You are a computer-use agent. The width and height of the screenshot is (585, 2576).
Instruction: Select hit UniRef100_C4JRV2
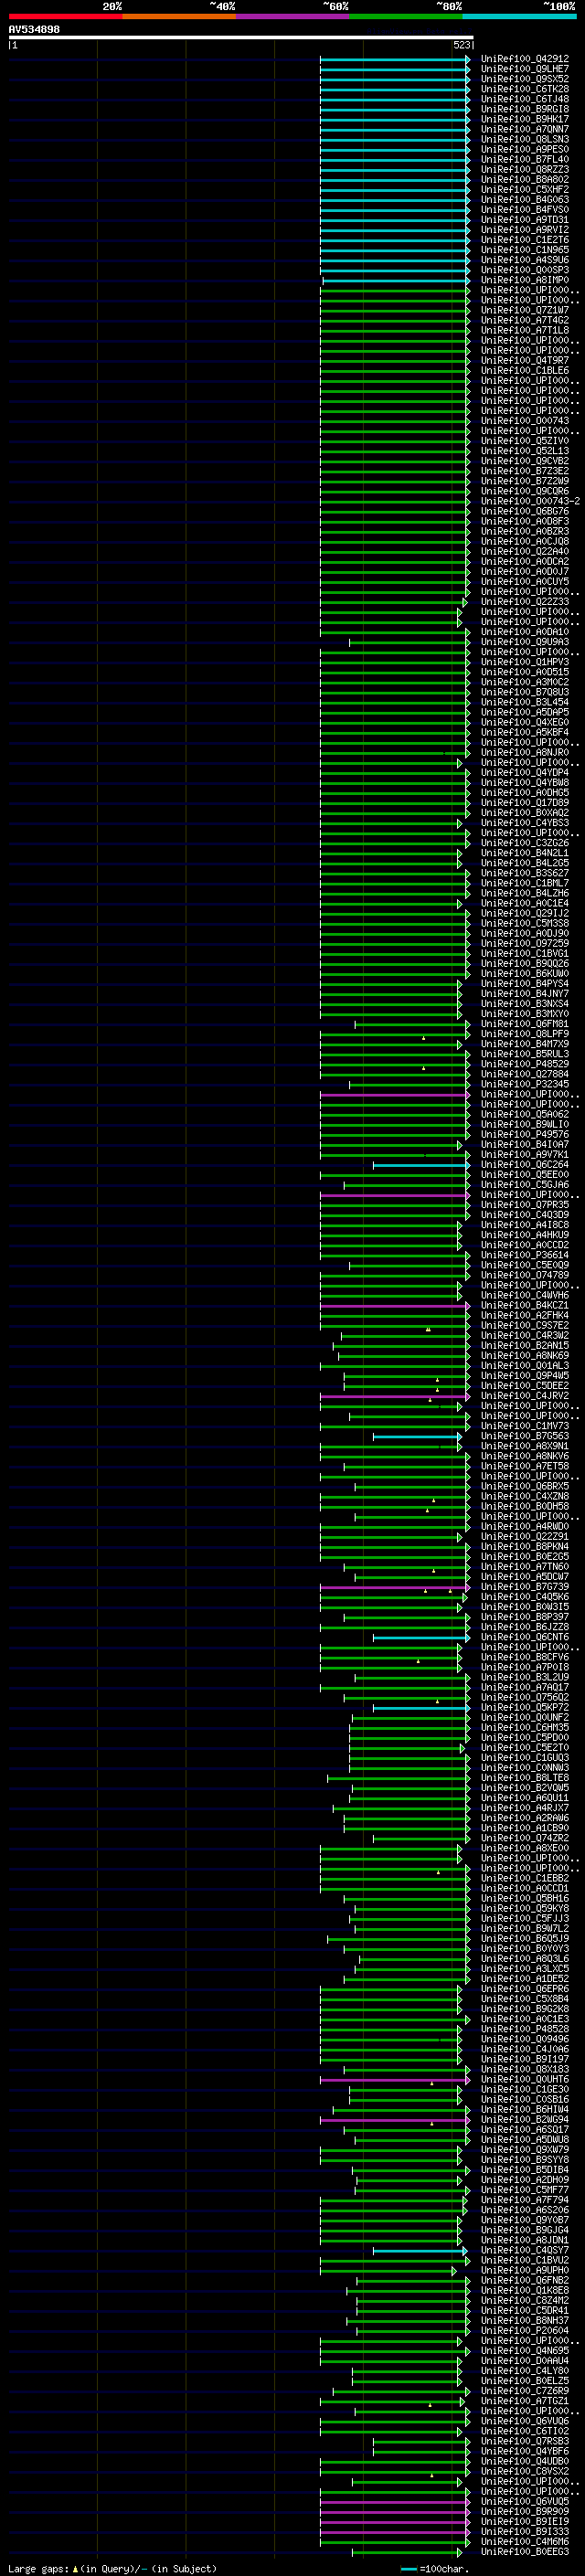coord(524,1396)
